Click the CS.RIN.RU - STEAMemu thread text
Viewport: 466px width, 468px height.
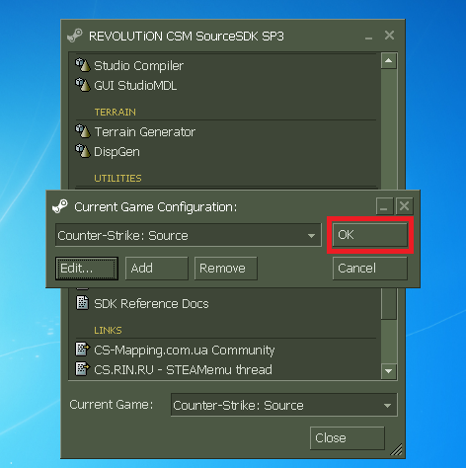click(x=183, y=370)
